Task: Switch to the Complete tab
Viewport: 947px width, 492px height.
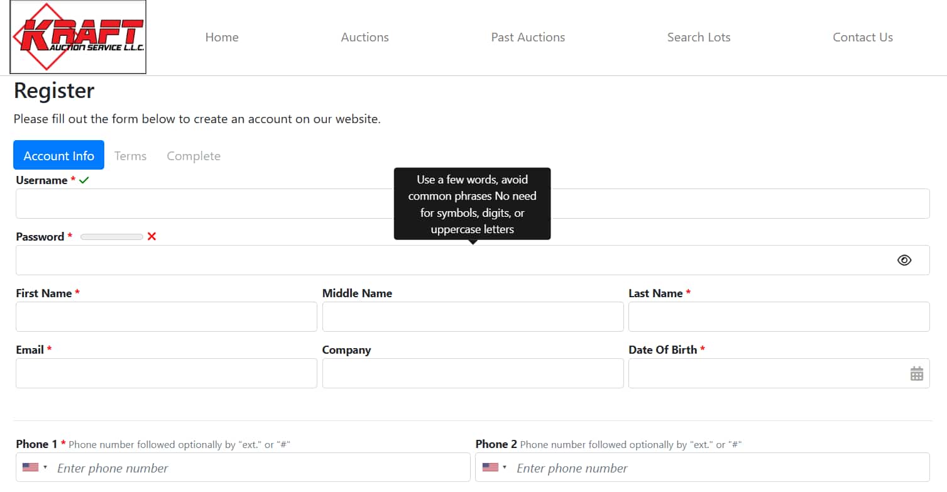Action: click(194, 156)
